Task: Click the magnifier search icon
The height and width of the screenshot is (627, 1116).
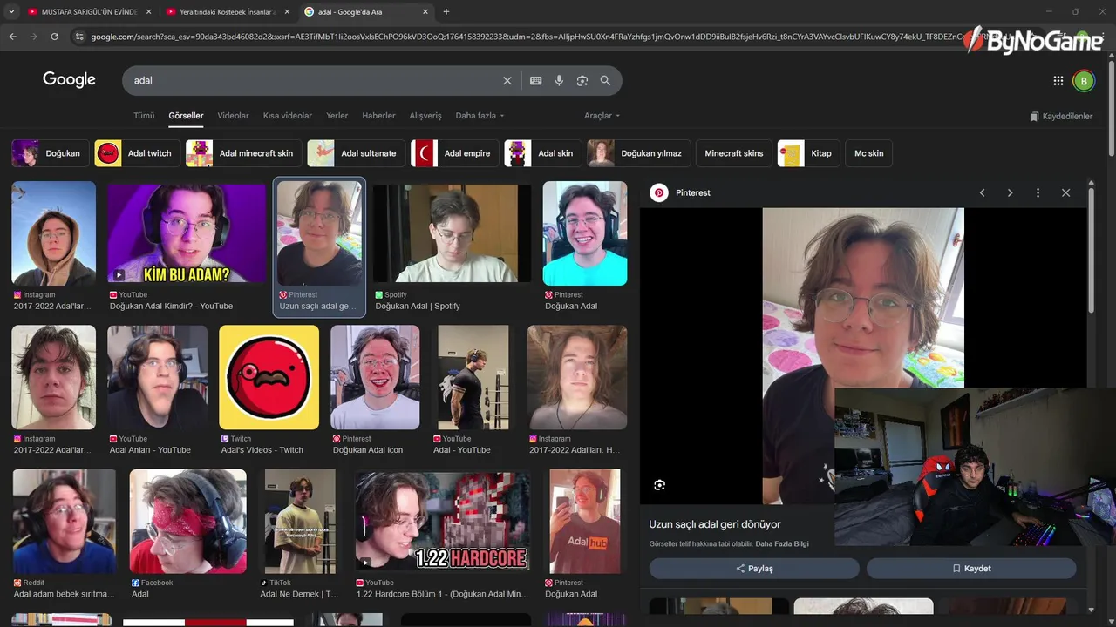Action: 605,80
